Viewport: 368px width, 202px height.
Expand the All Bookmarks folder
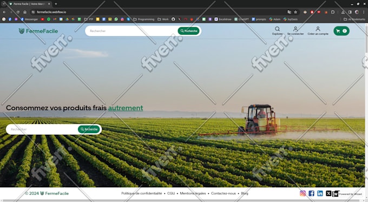pos(354,19)
